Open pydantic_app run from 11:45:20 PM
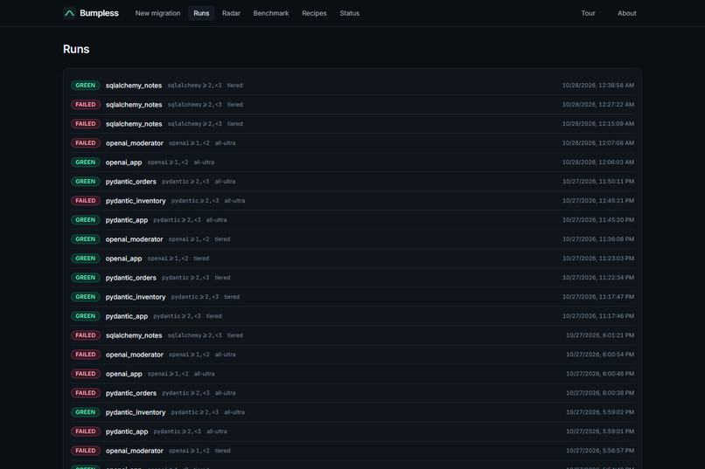This screenshot has width=705, height=469. (x=352, y=220)
